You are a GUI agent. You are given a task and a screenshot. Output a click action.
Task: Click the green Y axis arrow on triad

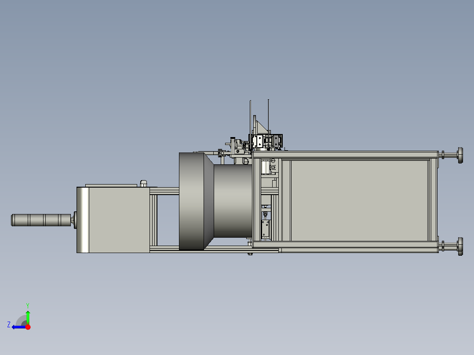[x=28, y=317]
